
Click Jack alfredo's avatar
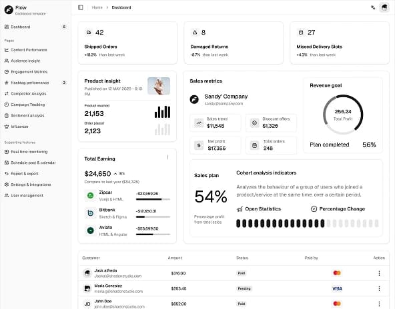coord(87,273)
